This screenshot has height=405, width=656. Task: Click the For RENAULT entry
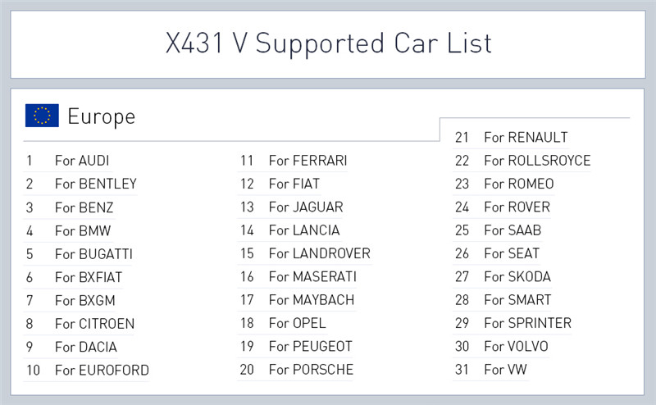tap(526, 138)
